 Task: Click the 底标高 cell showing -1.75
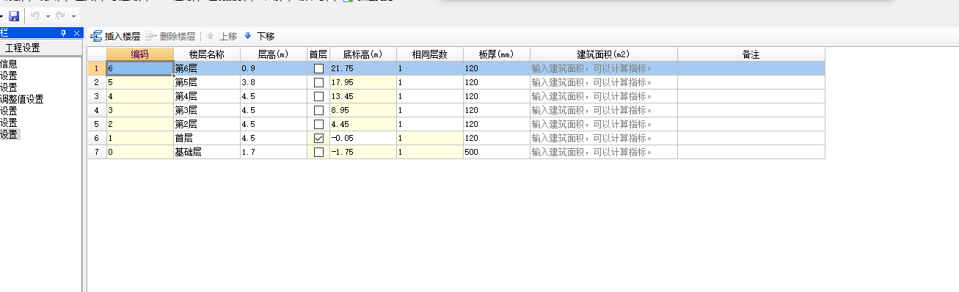(363, 152)
